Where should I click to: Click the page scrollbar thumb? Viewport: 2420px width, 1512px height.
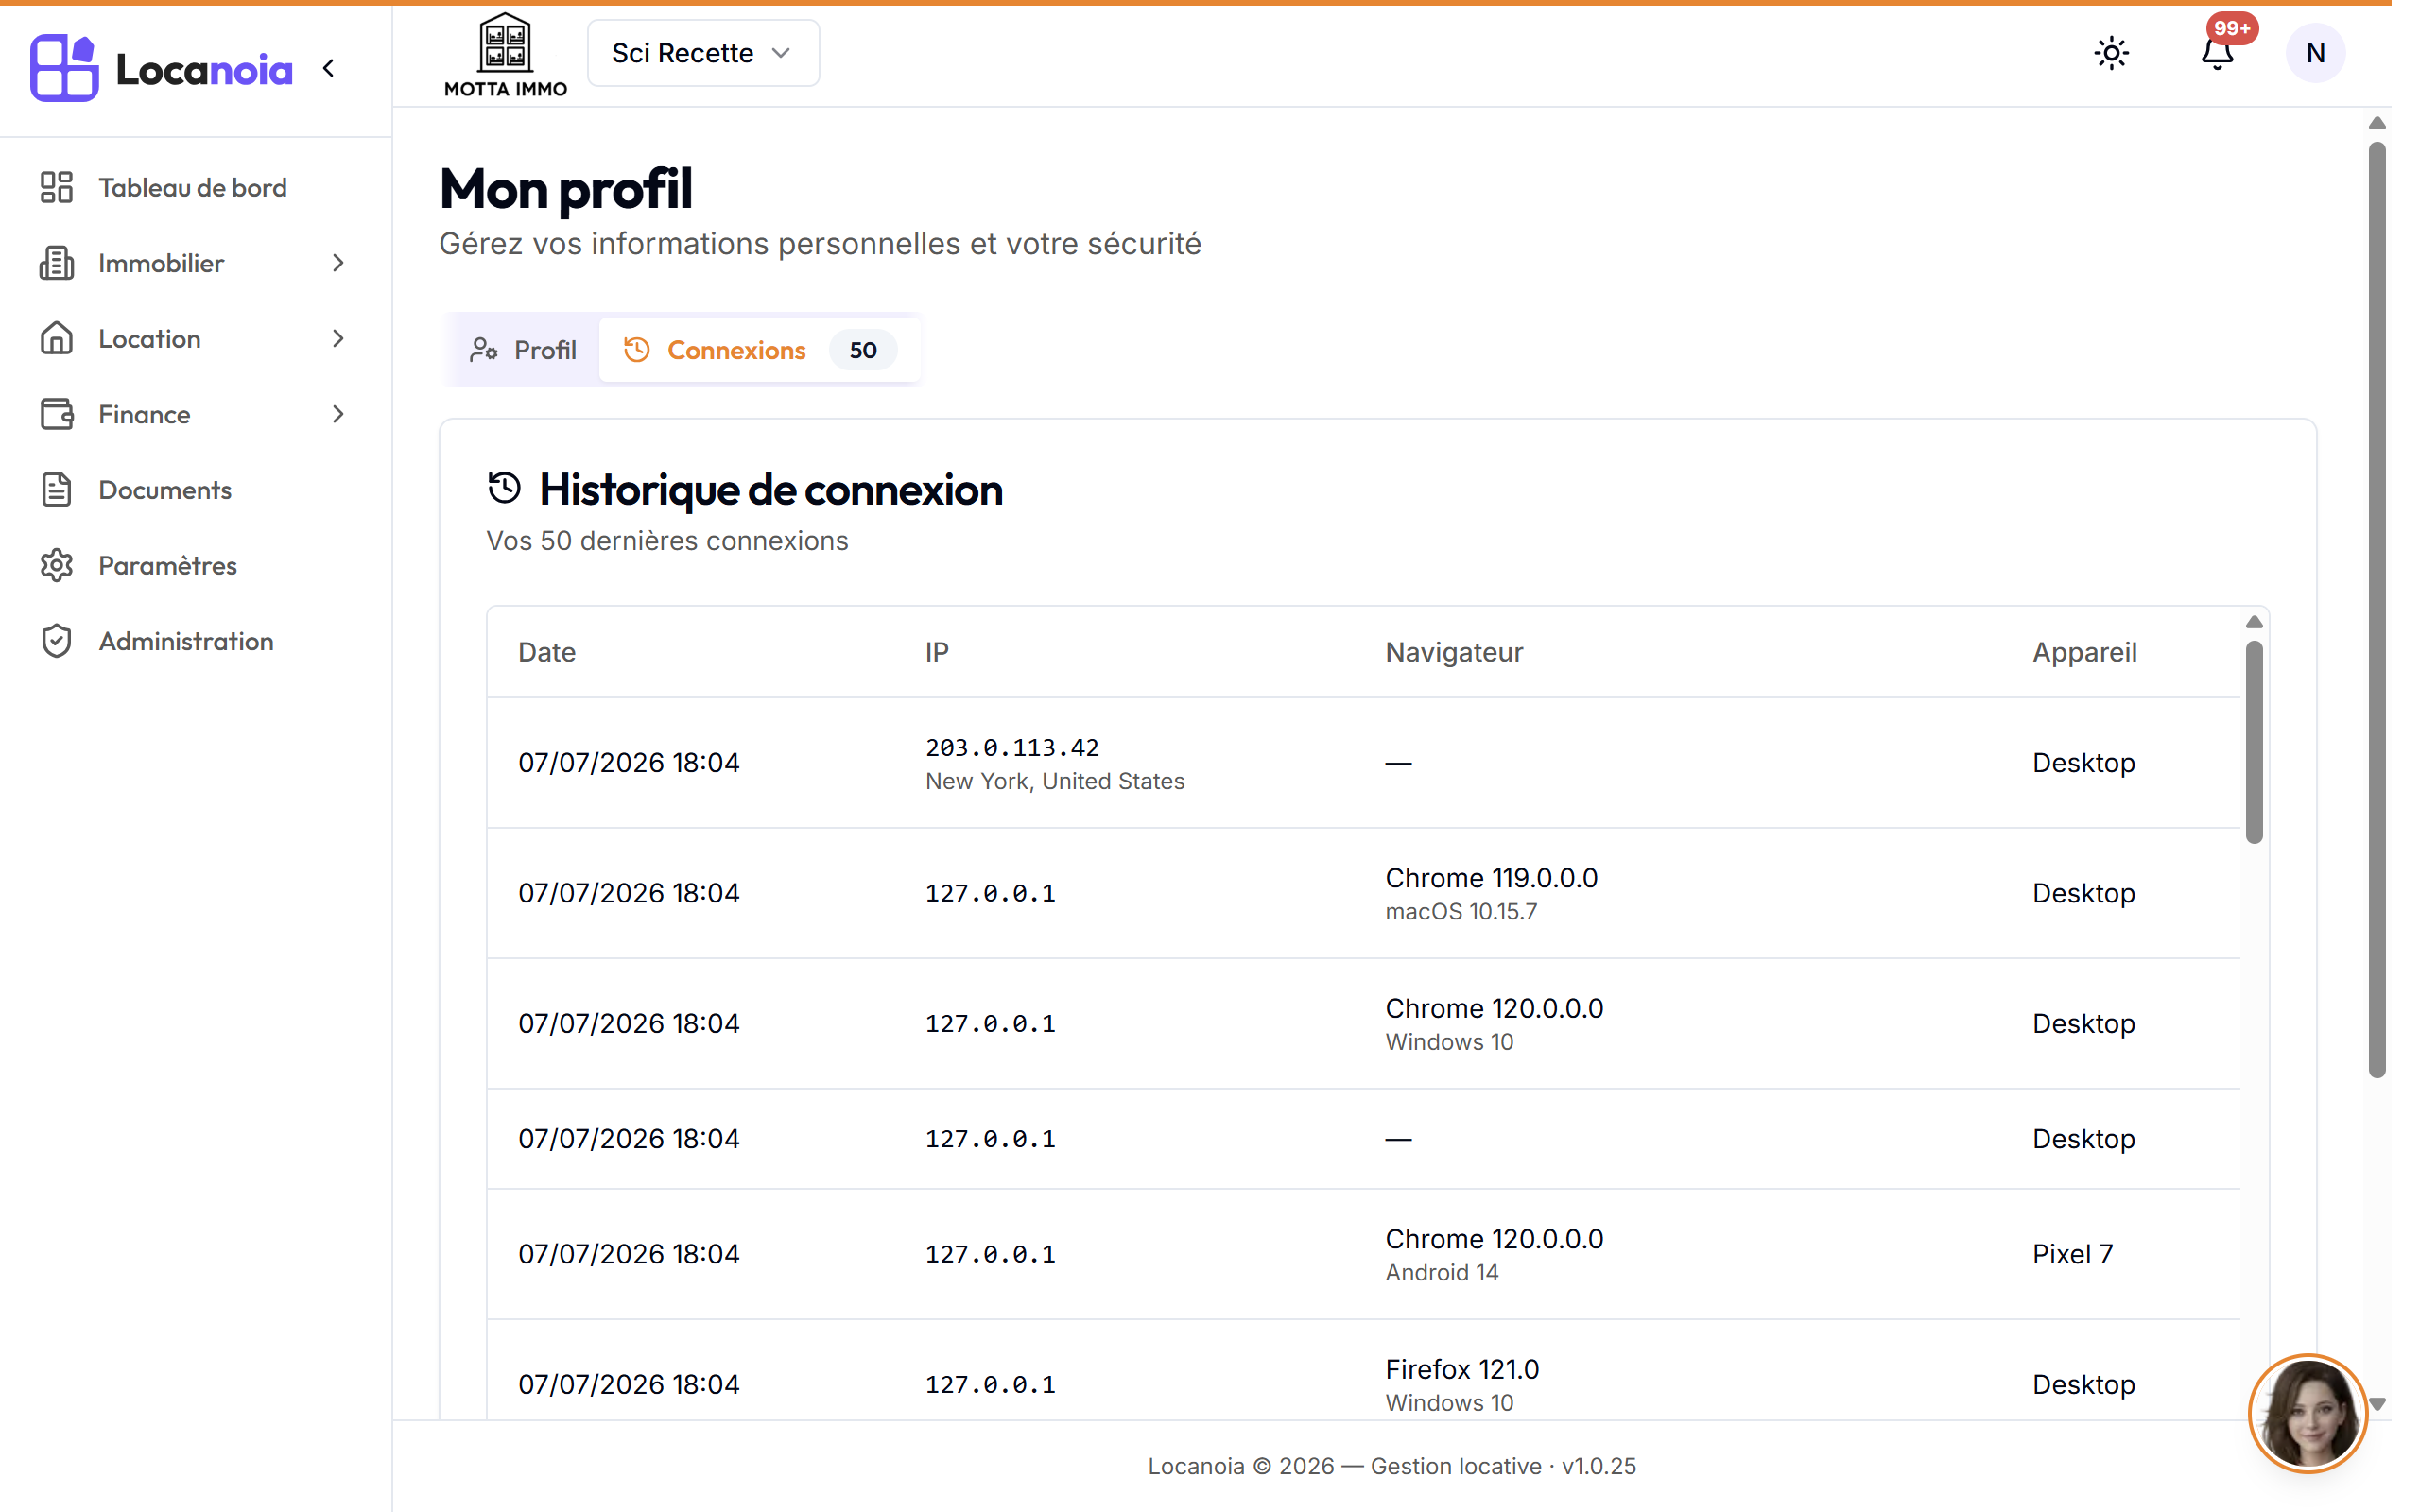click(x=2377, y=610)
